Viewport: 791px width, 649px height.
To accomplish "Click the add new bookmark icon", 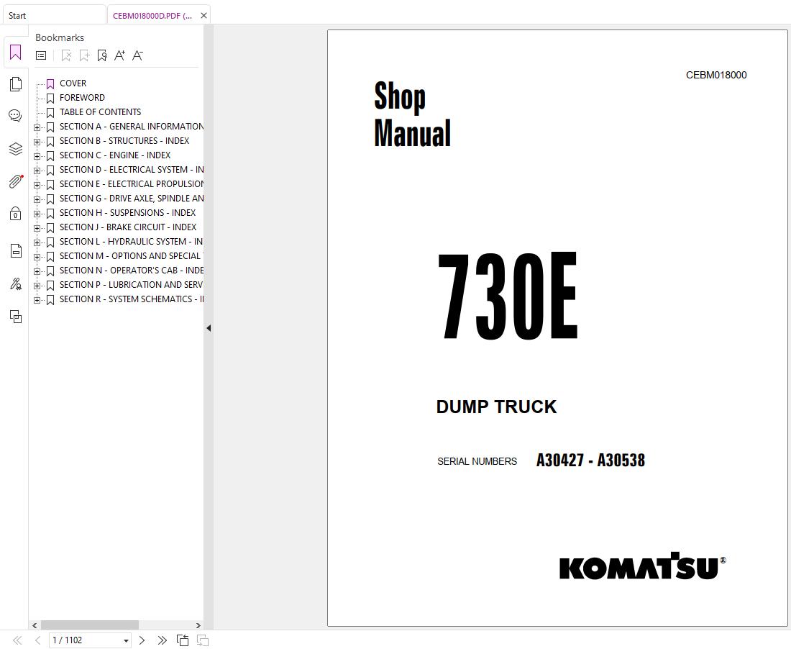I will [84, 55].
